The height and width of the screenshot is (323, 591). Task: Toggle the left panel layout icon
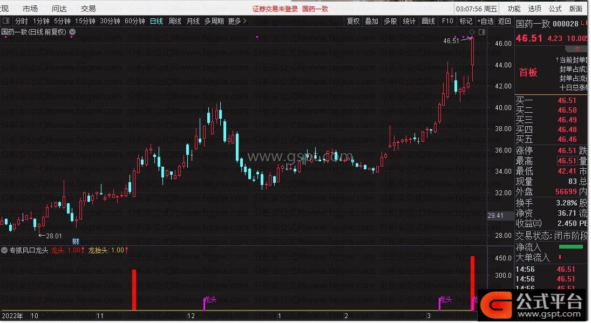(5, 21)
